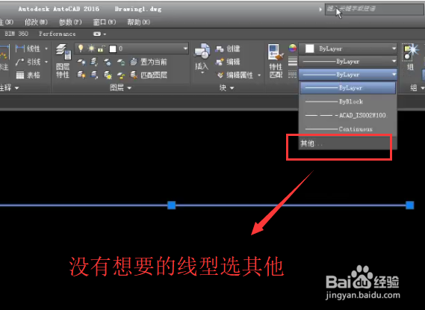Click the keyword search input field
This screenshot has width=425, height=310.
pos(374,9)
